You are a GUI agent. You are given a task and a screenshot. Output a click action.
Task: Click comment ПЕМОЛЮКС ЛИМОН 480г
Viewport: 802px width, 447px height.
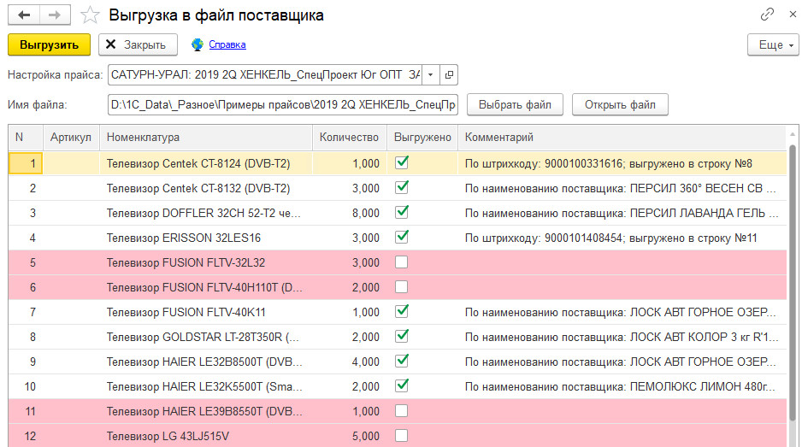[622, 386]
